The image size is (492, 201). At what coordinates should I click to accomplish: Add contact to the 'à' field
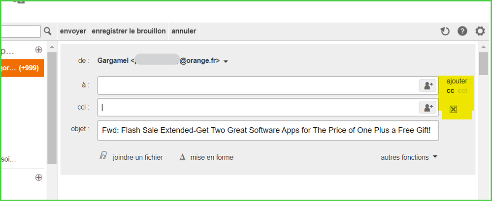(x=427, y=86)
